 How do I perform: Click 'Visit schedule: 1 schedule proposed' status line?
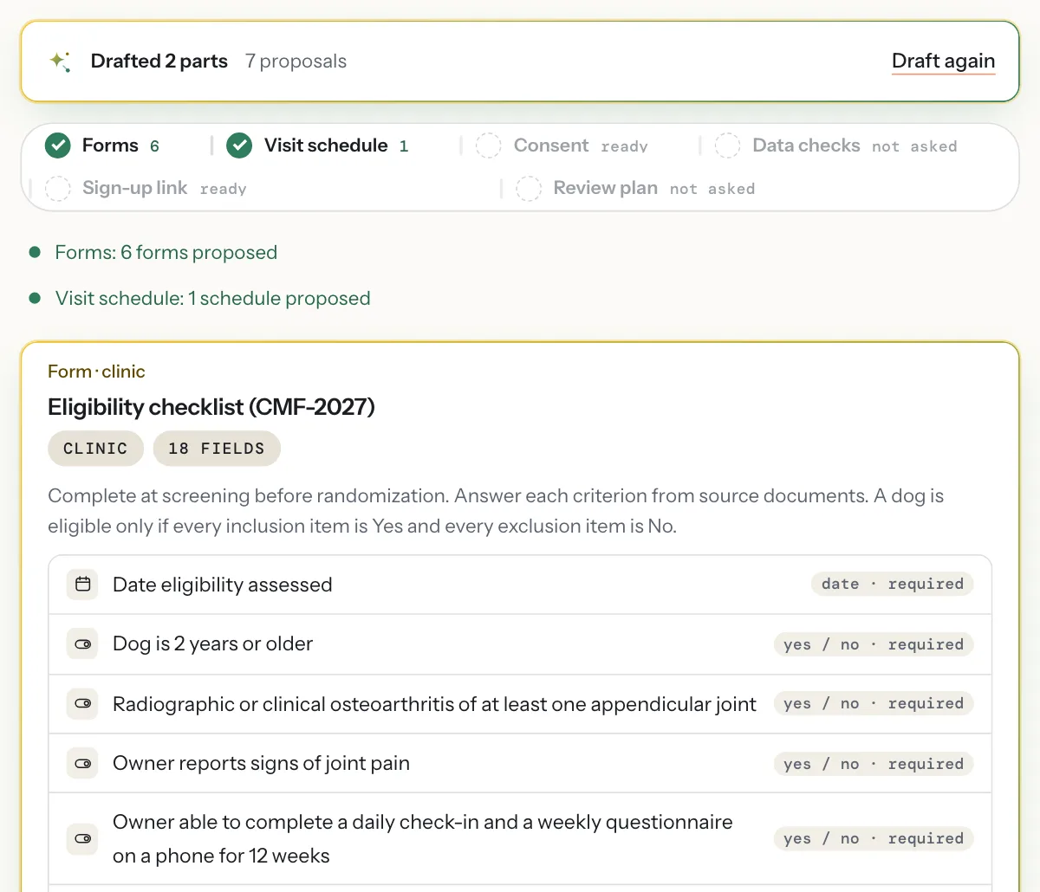click(212, 298)
